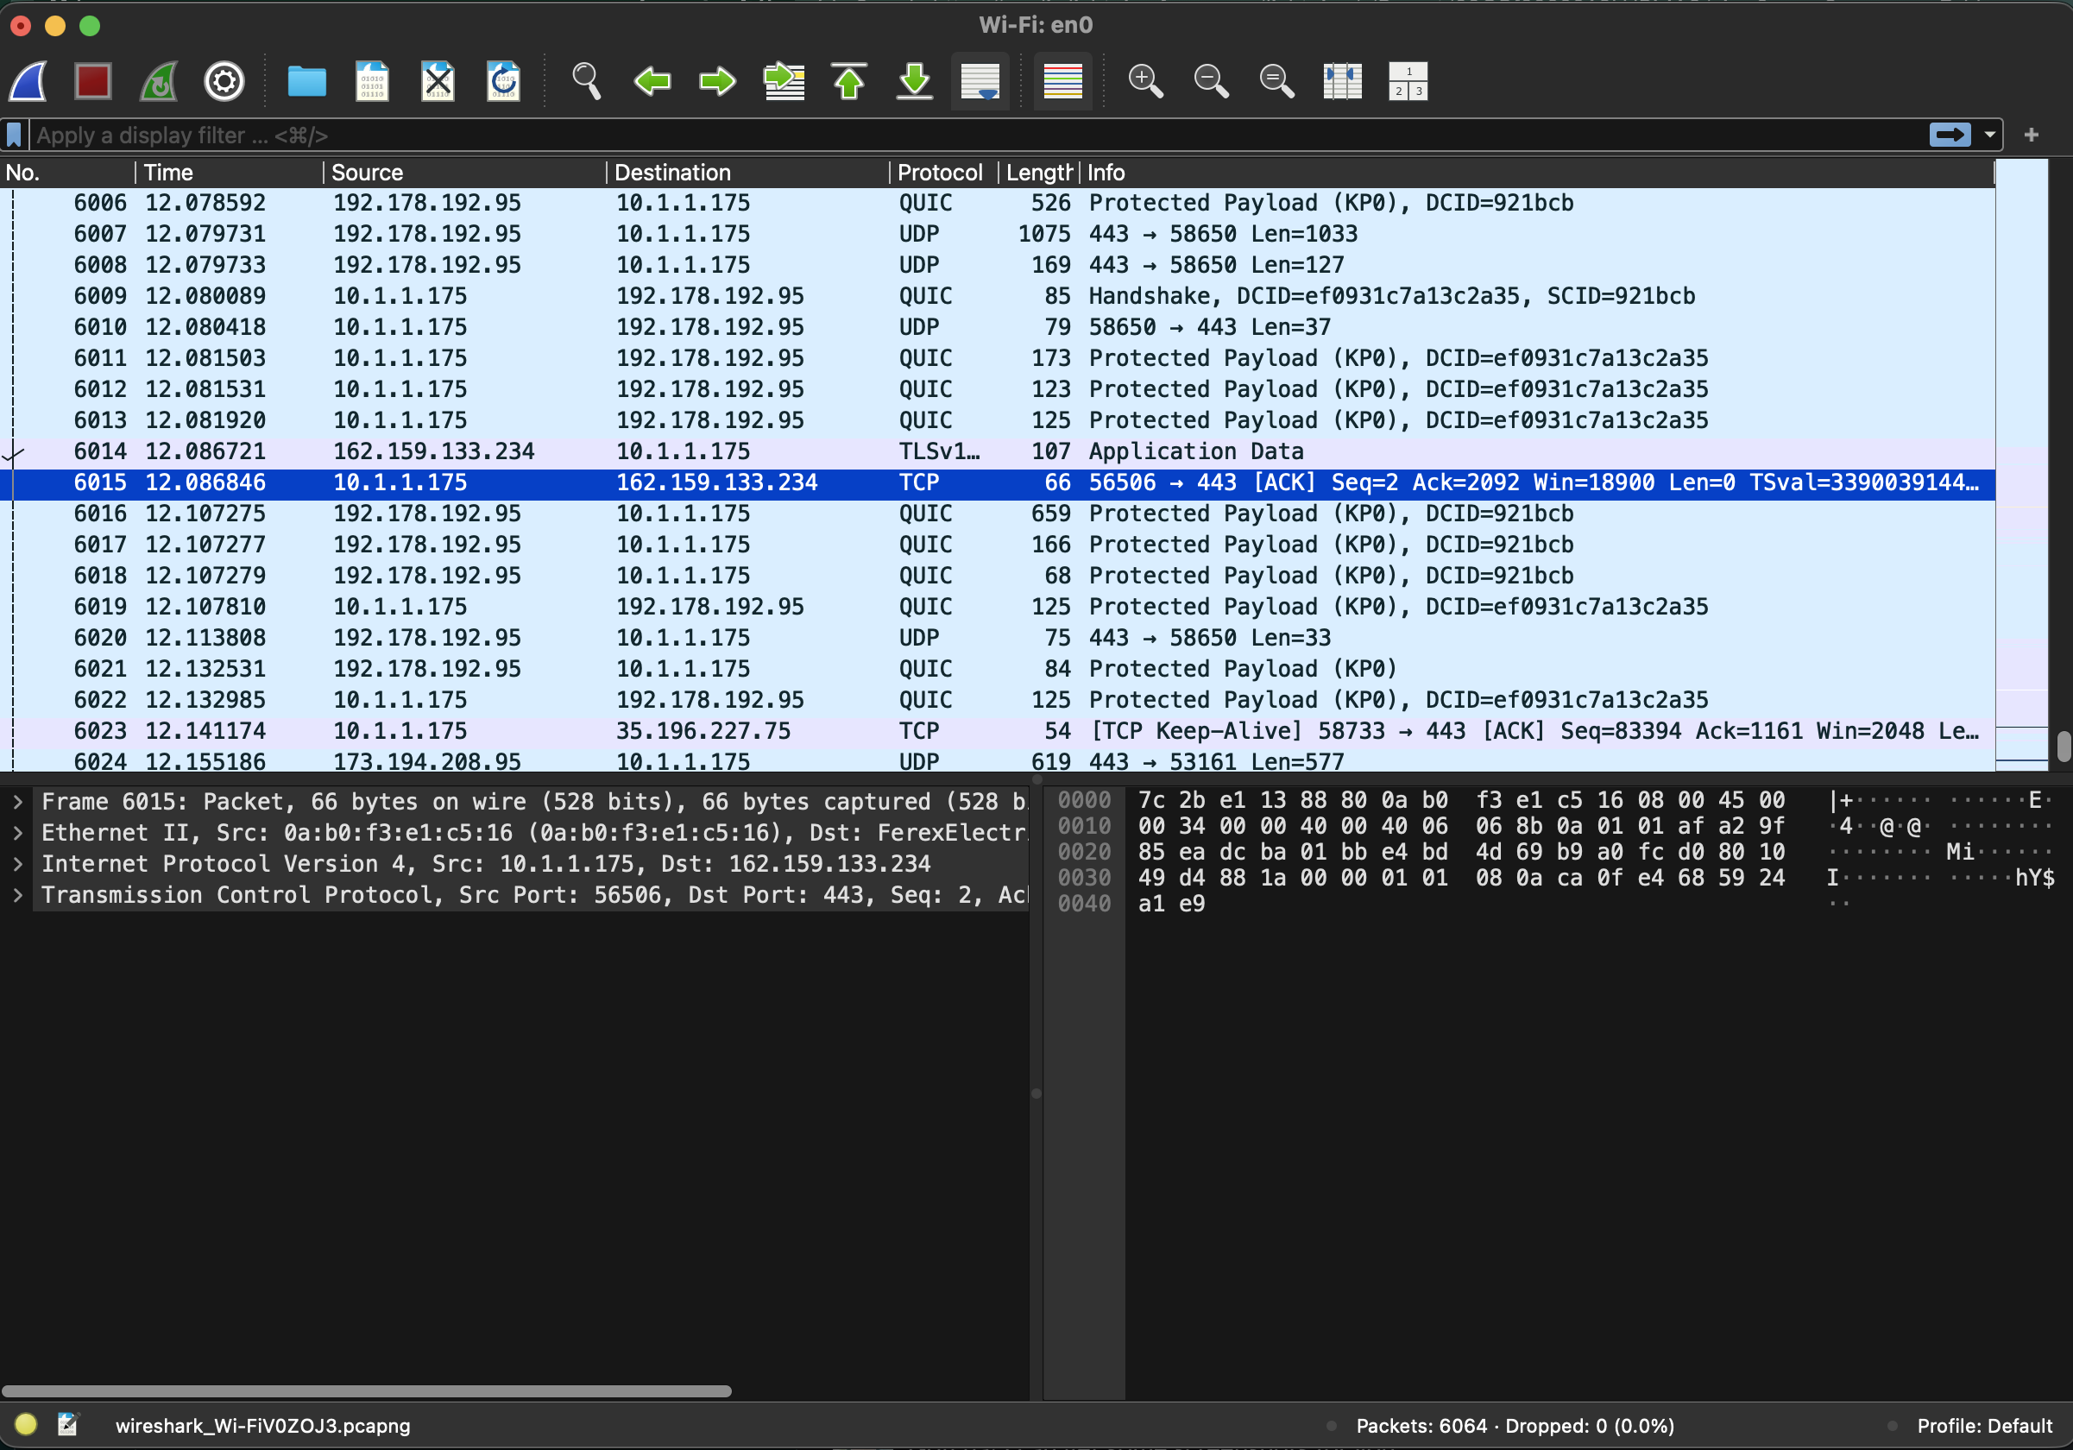The image size is (2073, 1450).
Task: Expand Internet Protocol Version 4 details
Action: (x=17, y=864)
